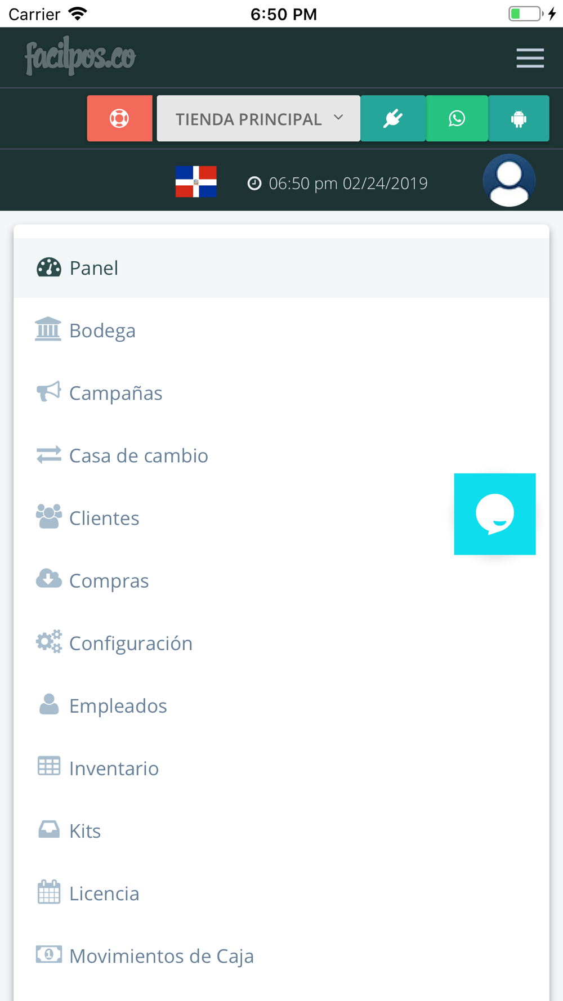Open the Bodega menu entry
The width and height of the screenshot is (563, 1001).
[281, 330]
